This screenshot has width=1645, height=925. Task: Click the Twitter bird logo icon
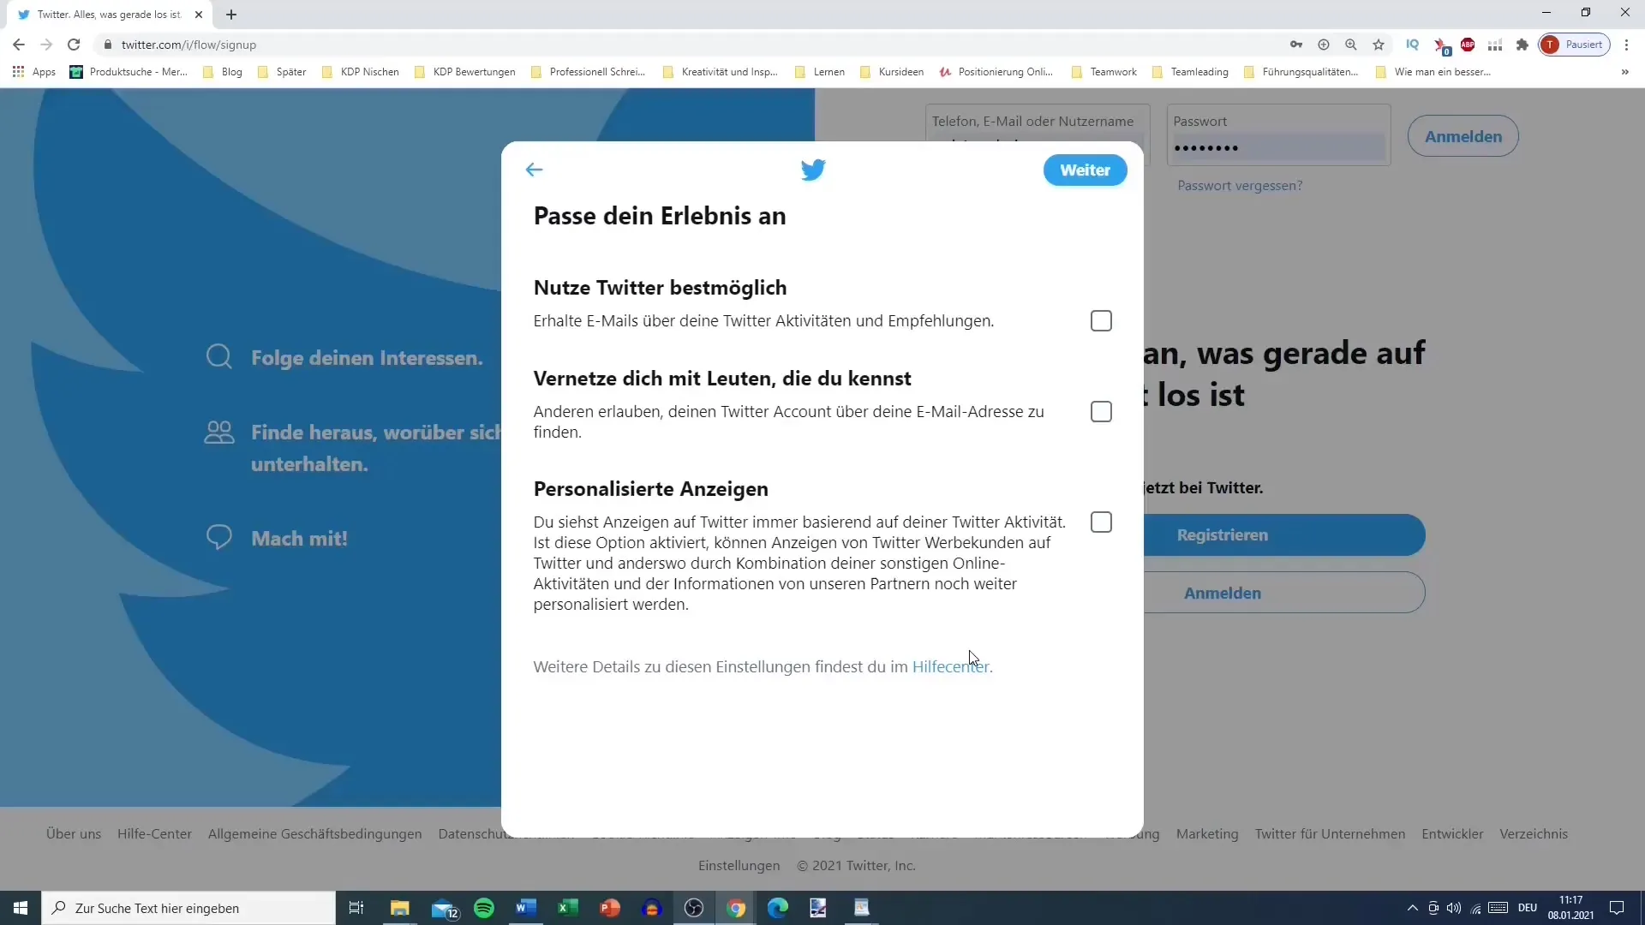click(812, 170)
